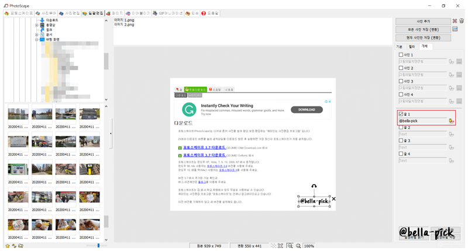468x251 pixels.
Task: Enable the 글 4 text checkbox
Action: (401, 154)
